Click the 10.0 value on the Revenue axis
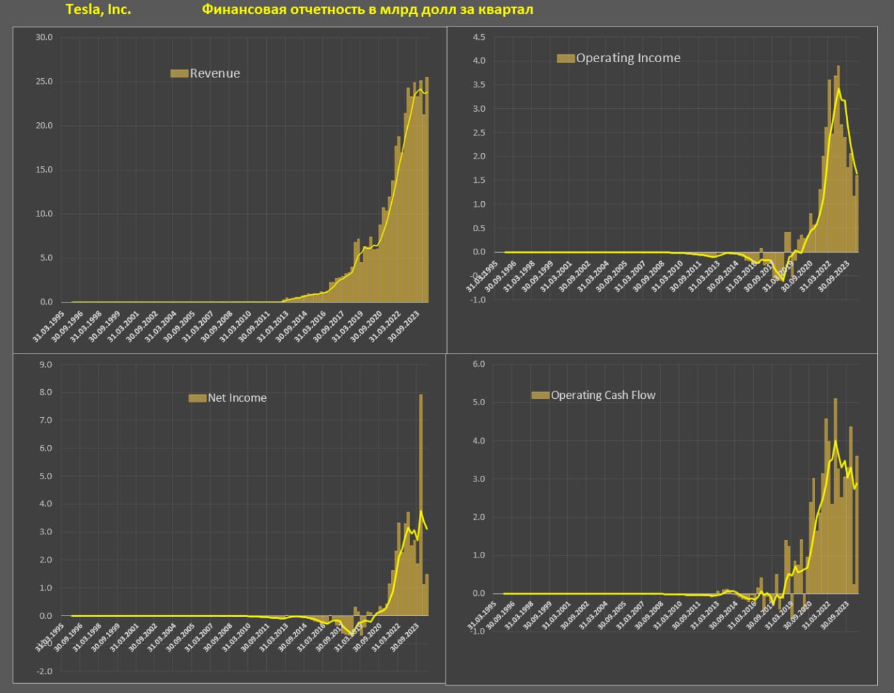The image size is (894, 693). pyautogui.click(x=44, y=214)
